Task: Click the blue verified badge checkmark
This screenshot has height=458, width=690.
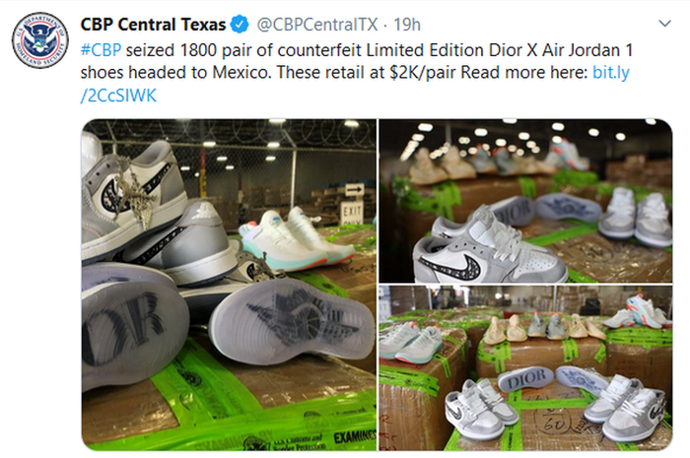Action: (240, 25)
